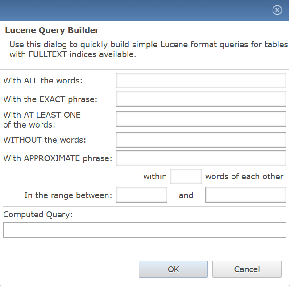
Task: Click the range end field after 'and'
Action: click(246, 195)
